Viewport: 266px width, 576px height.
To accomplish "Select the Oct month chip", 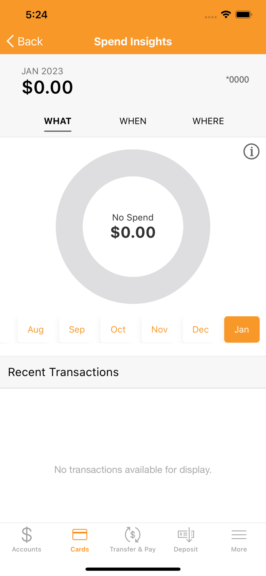I will (x=118, y=329).
